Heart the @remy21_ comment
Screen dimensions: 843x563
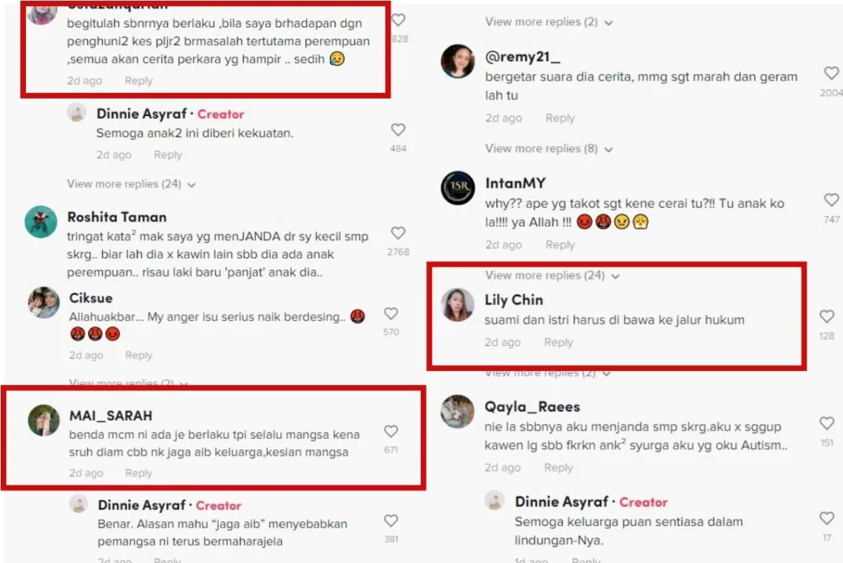tap(831, 73)
